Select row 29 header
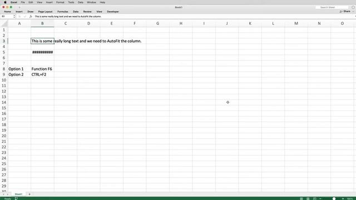The width and height of the screenshot is (356, 200). (x=4, y=186)
